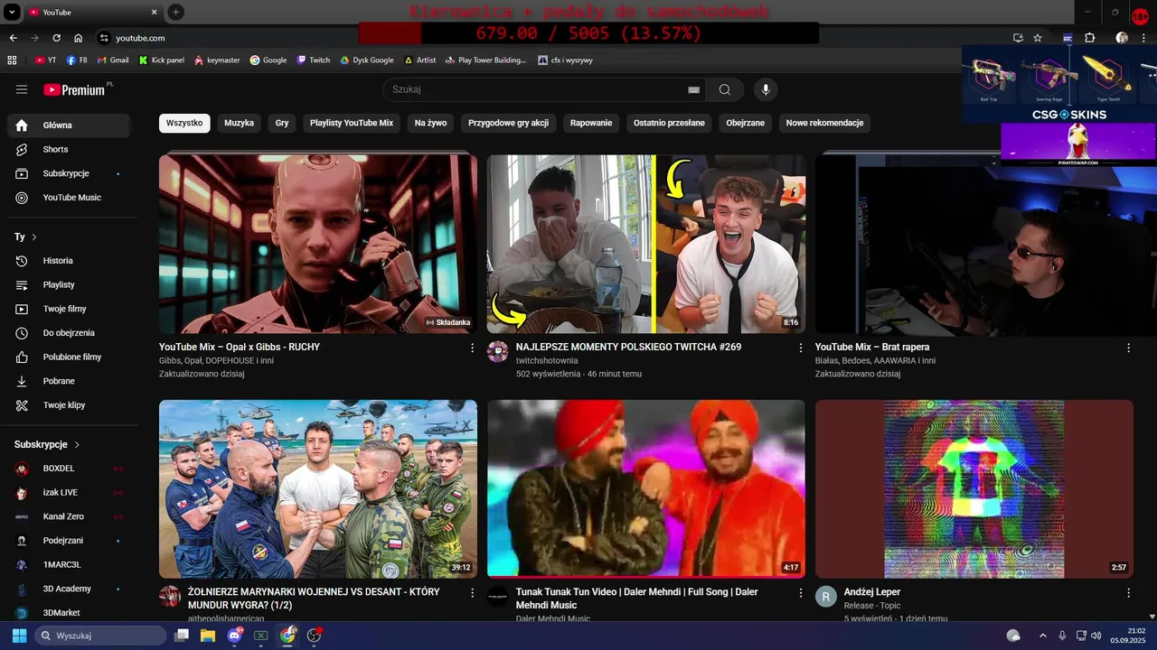Select the Gry filter chip

282,123
